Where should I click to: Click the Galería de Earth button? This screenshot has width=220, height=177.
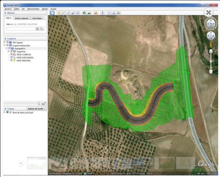pos(37,109)
